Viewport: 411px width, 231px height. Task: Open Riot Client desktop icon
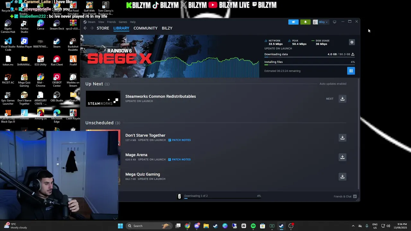point(57,61)
